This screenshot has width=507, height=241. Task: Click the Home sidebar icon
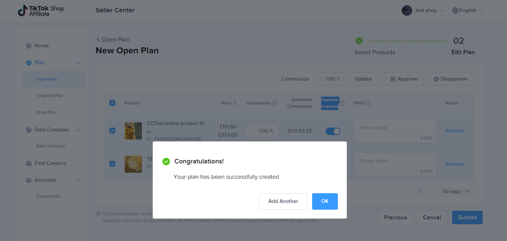tap(29, 46)
